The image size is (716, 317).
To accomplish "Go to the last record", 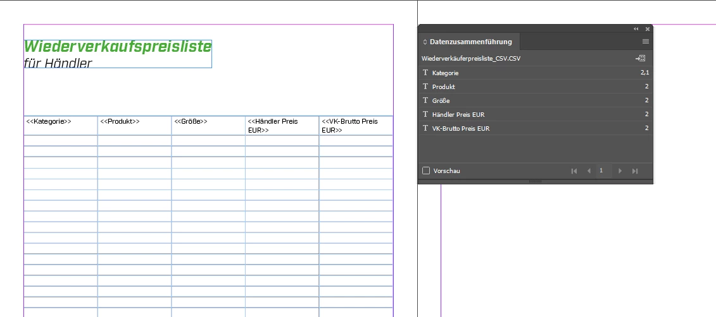I will (635, 170).
